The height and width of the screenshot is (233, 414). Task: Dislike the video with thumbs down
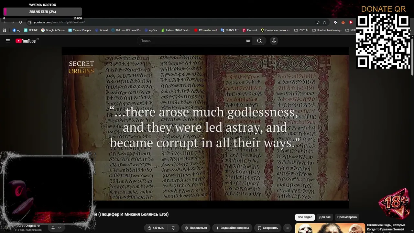click(x=173, y=228)
